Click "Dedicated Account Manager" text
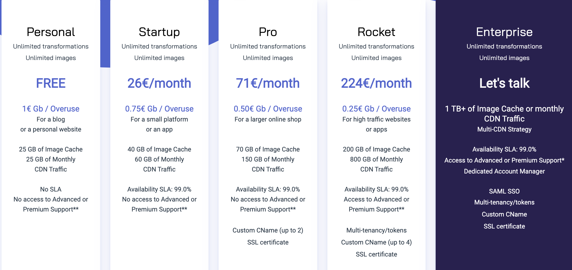572x270 pixels. point(504,171)
